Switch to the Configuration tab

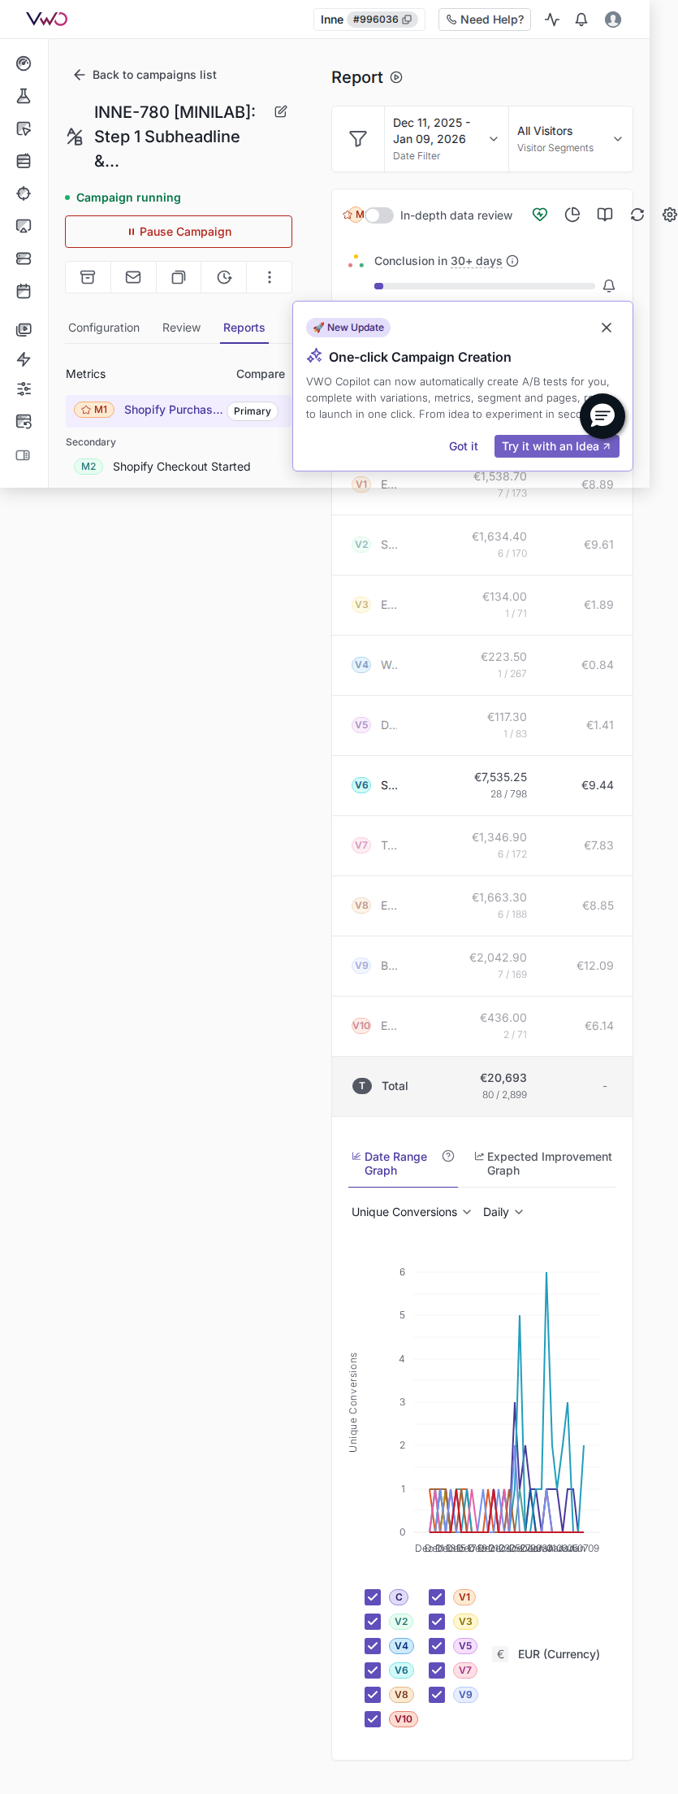[104, 328]
